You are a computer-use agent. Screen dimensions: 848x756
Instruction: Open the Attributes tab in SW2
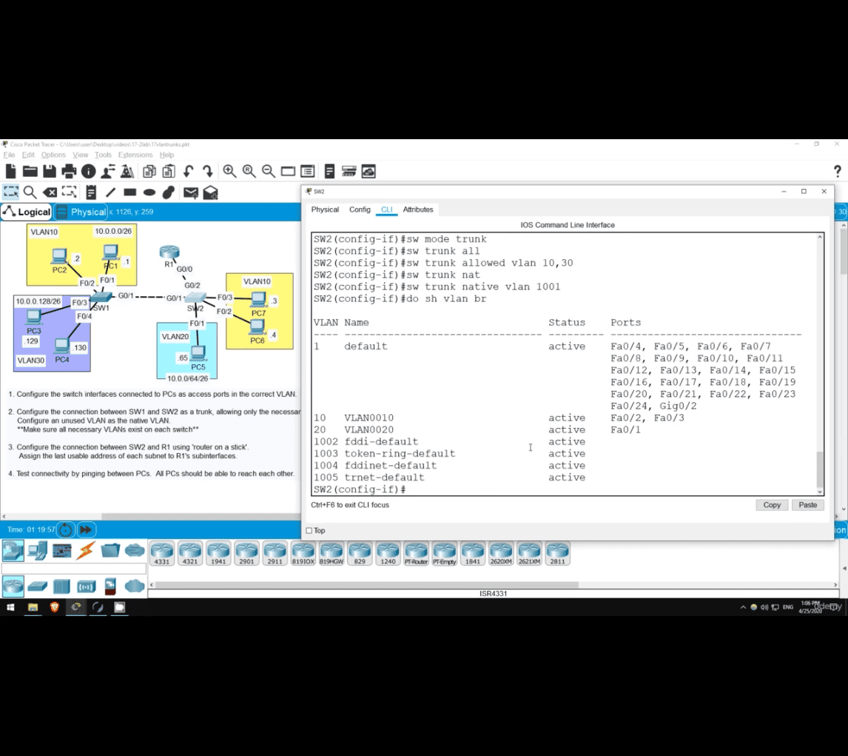(x=418, y=210)
